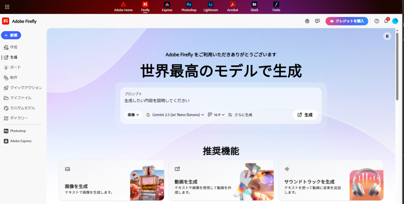Click the クレジットを購入 button

pyautogui.click(x=346, y=21)
